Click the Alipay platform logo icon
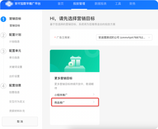This screenshot has width=158, height=129. click(x=9, y=4)
